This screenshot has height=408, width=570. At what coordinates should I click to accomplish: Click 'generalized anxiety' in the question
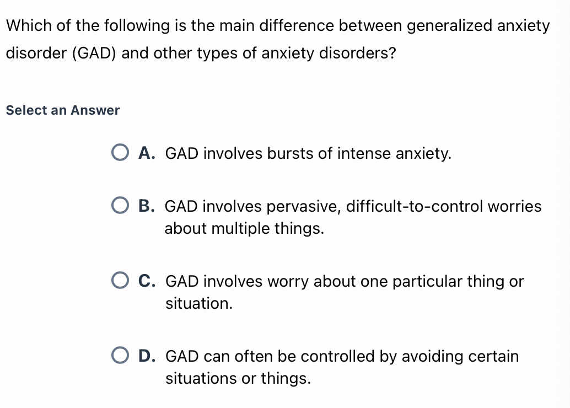[478, 26]
